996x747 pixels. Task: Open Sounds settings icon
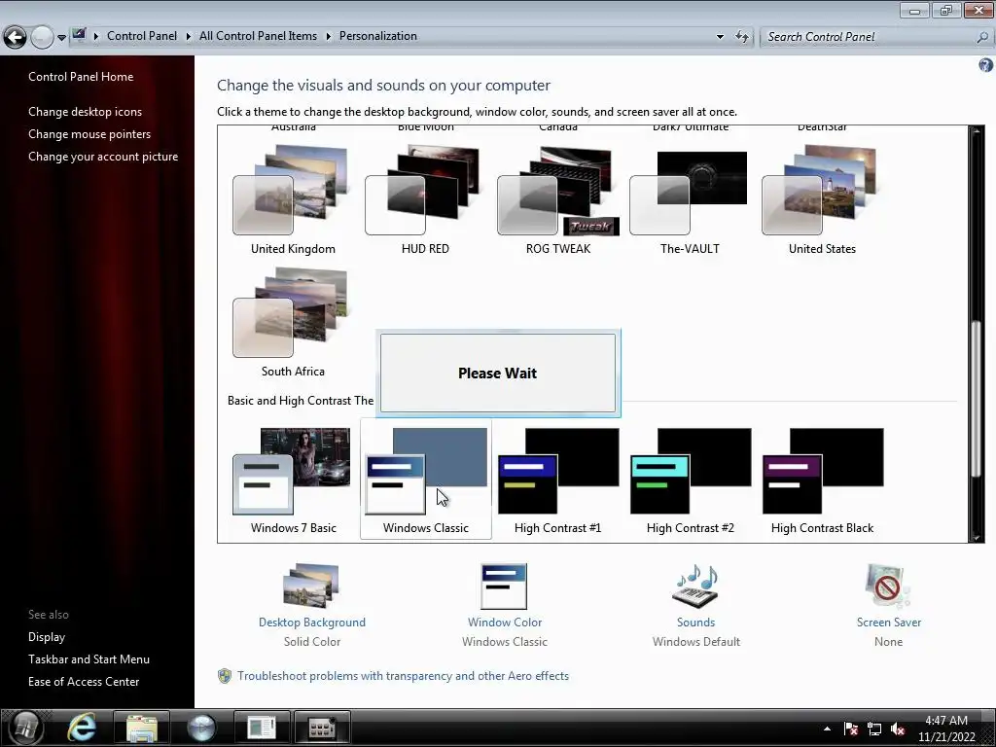point(695,586)
